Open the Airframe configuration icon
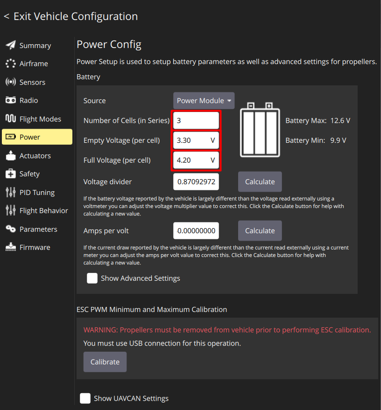 10,63
